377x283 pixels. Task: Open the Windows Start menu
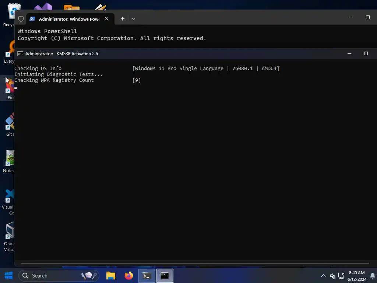pyautogui.click(x=9, y=276)
